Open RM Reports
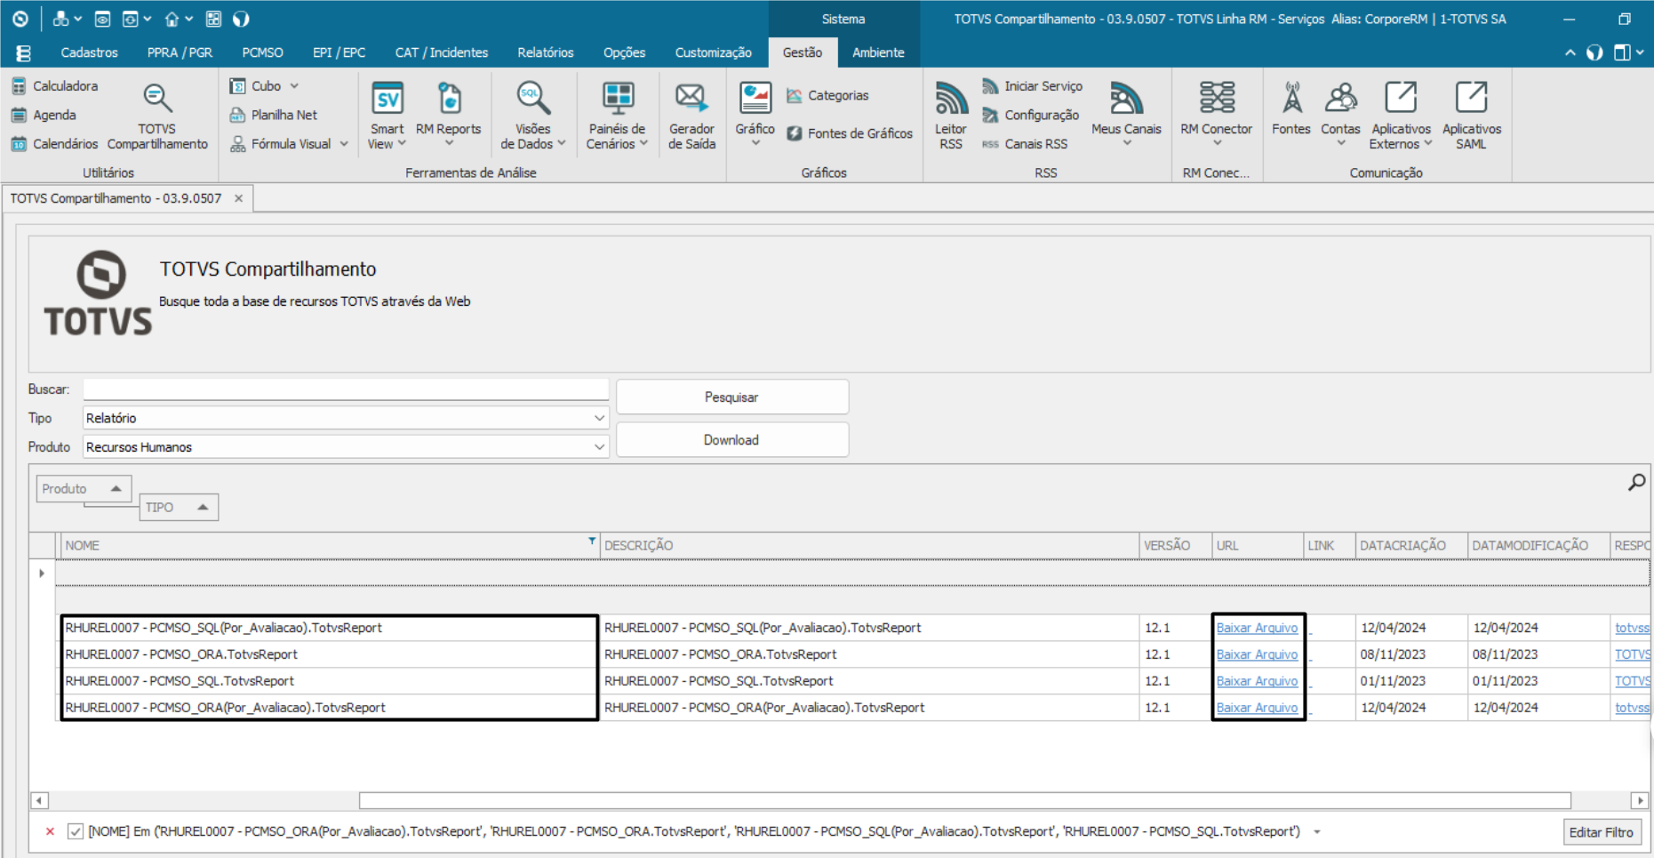1654x858 pixels. click(449, 116)
